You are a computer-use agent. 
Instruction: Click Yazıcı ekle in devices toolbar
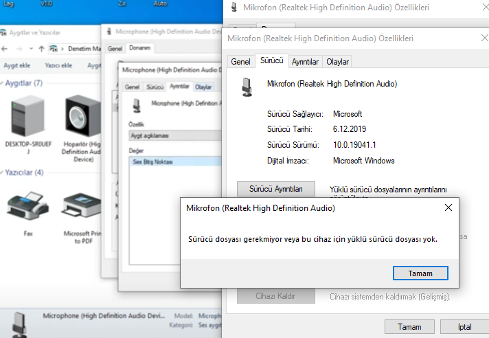(x=58, y=65)
